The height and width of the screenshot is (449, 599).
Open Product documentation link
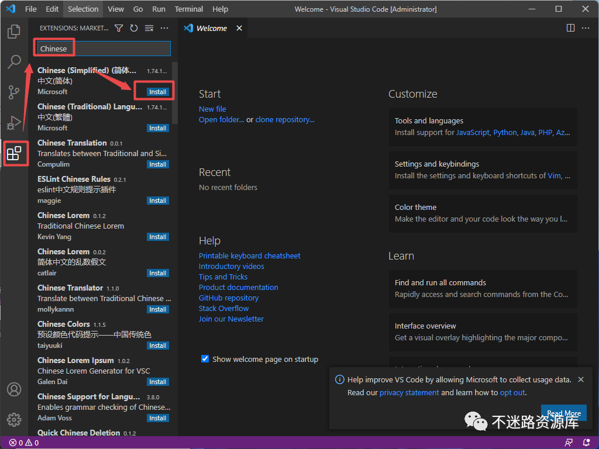[239, 288]
